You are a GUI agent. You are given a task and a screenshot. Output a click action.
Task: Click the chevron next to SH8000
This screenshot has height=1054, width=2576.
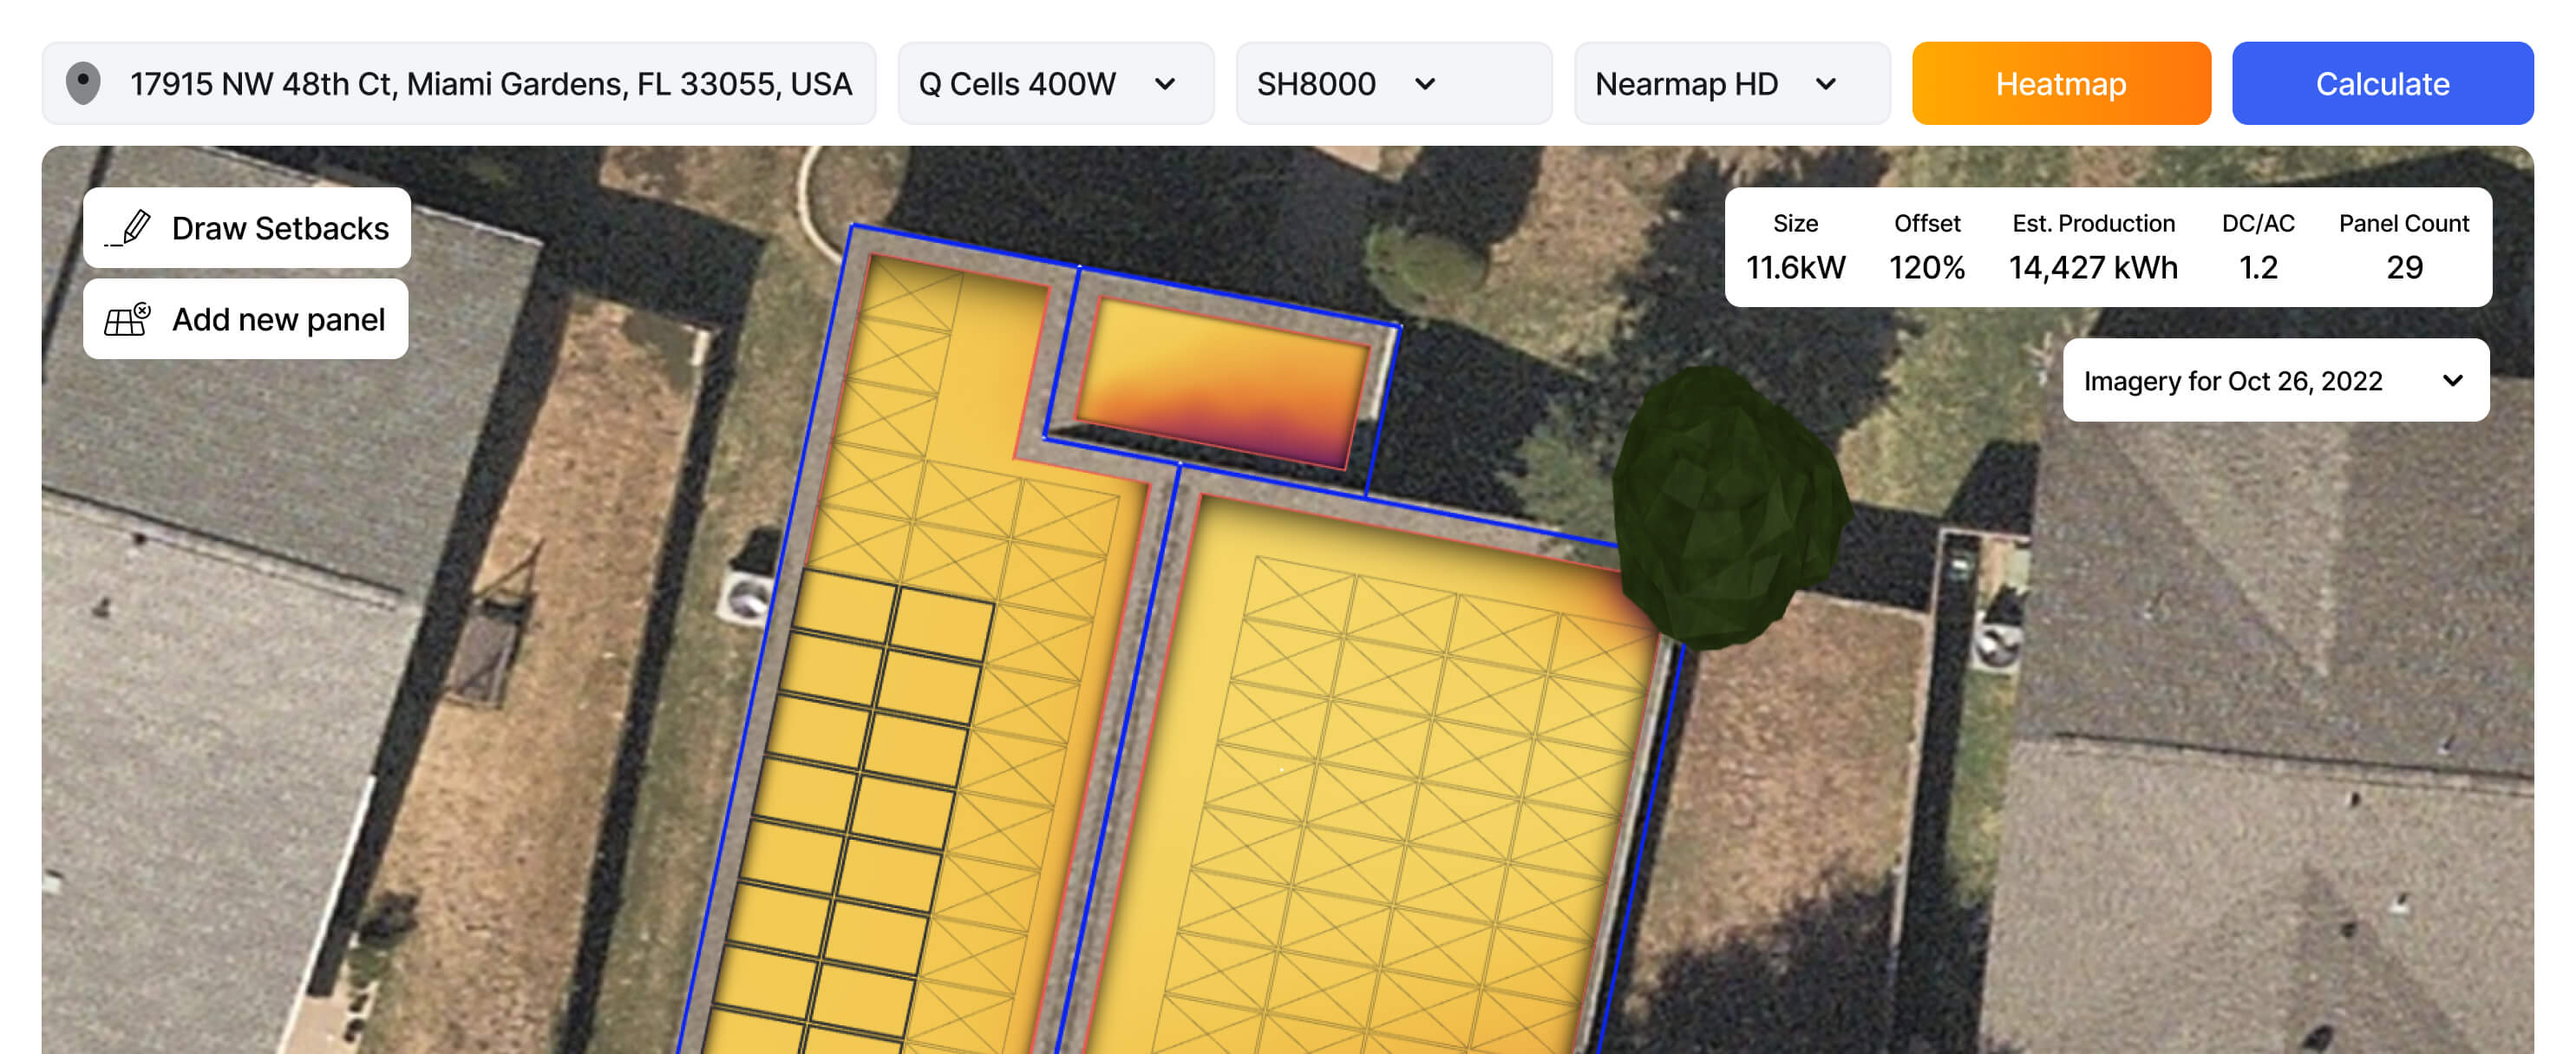tap(1426, 84)
